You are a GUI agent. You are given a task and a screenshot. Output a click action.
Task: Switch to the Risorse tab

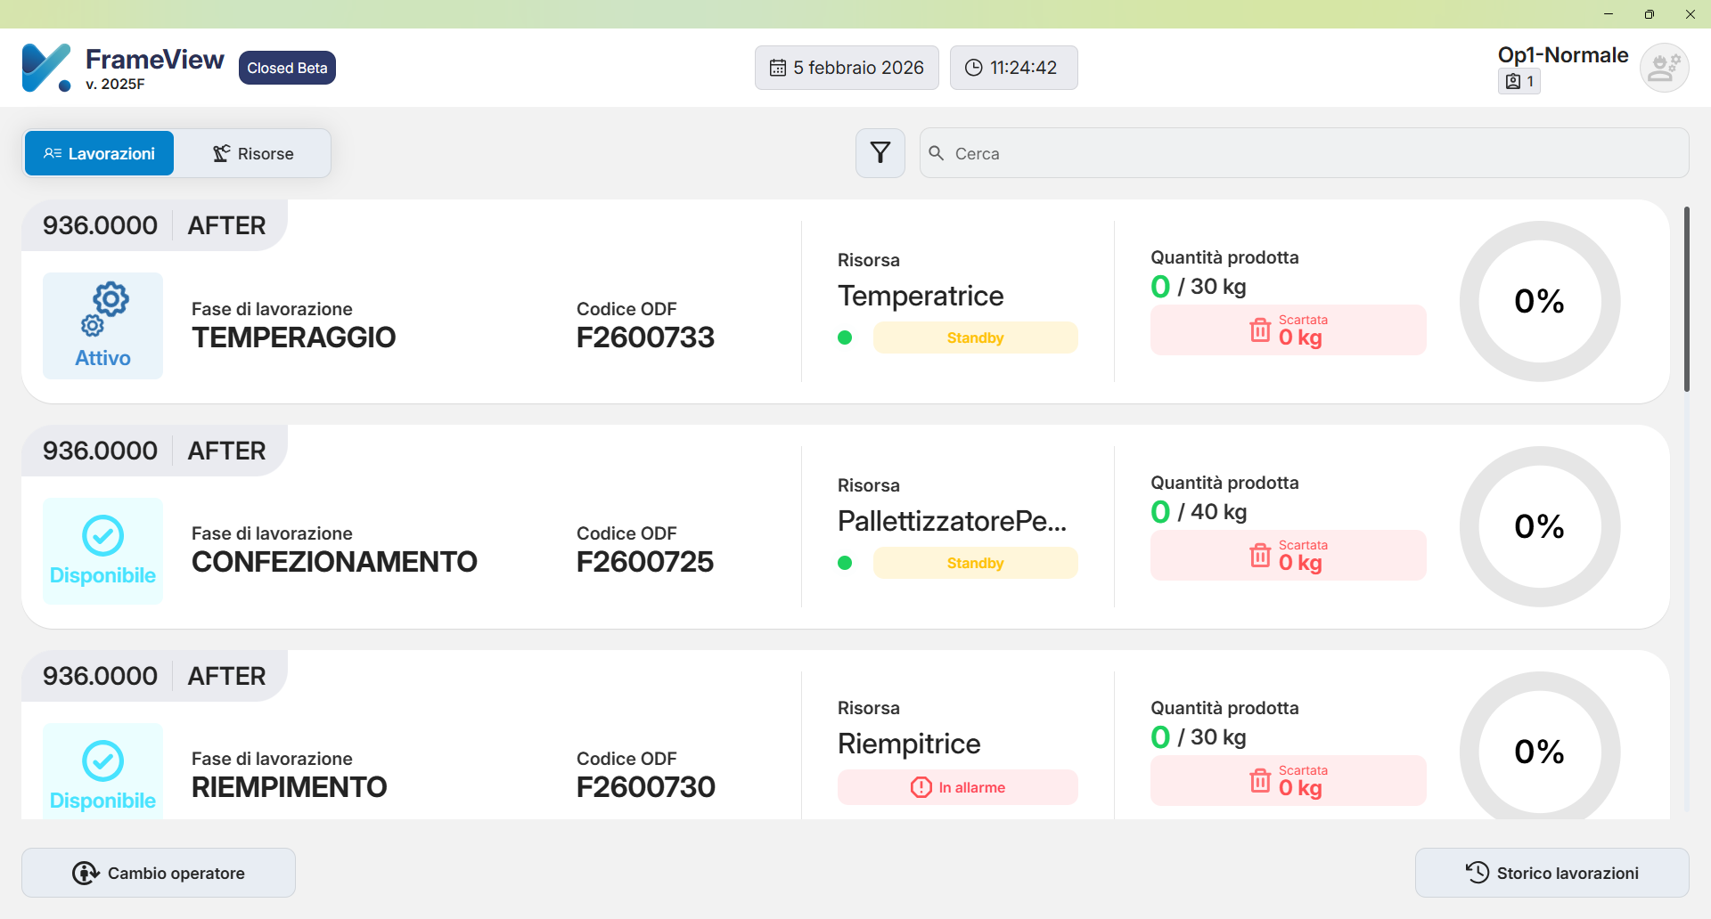(x=253, y=153)
